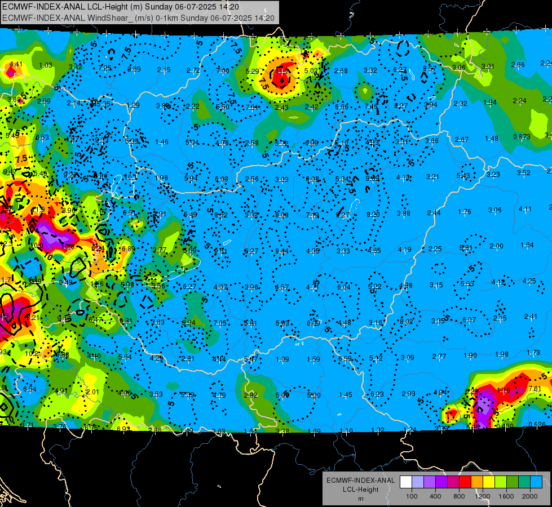Viewport: 552px width, 507px height.
Task: Click the wind shear value '1.76'
Action: tap(465, 211)
